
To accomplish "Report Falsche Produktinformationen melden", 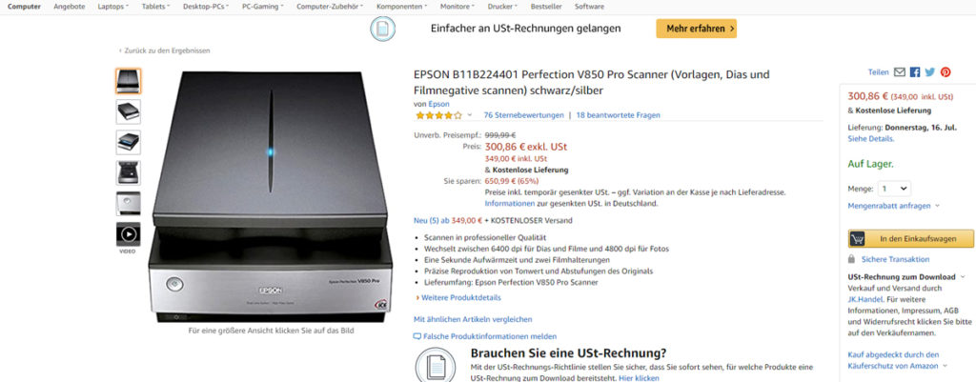I will point(490,336).
